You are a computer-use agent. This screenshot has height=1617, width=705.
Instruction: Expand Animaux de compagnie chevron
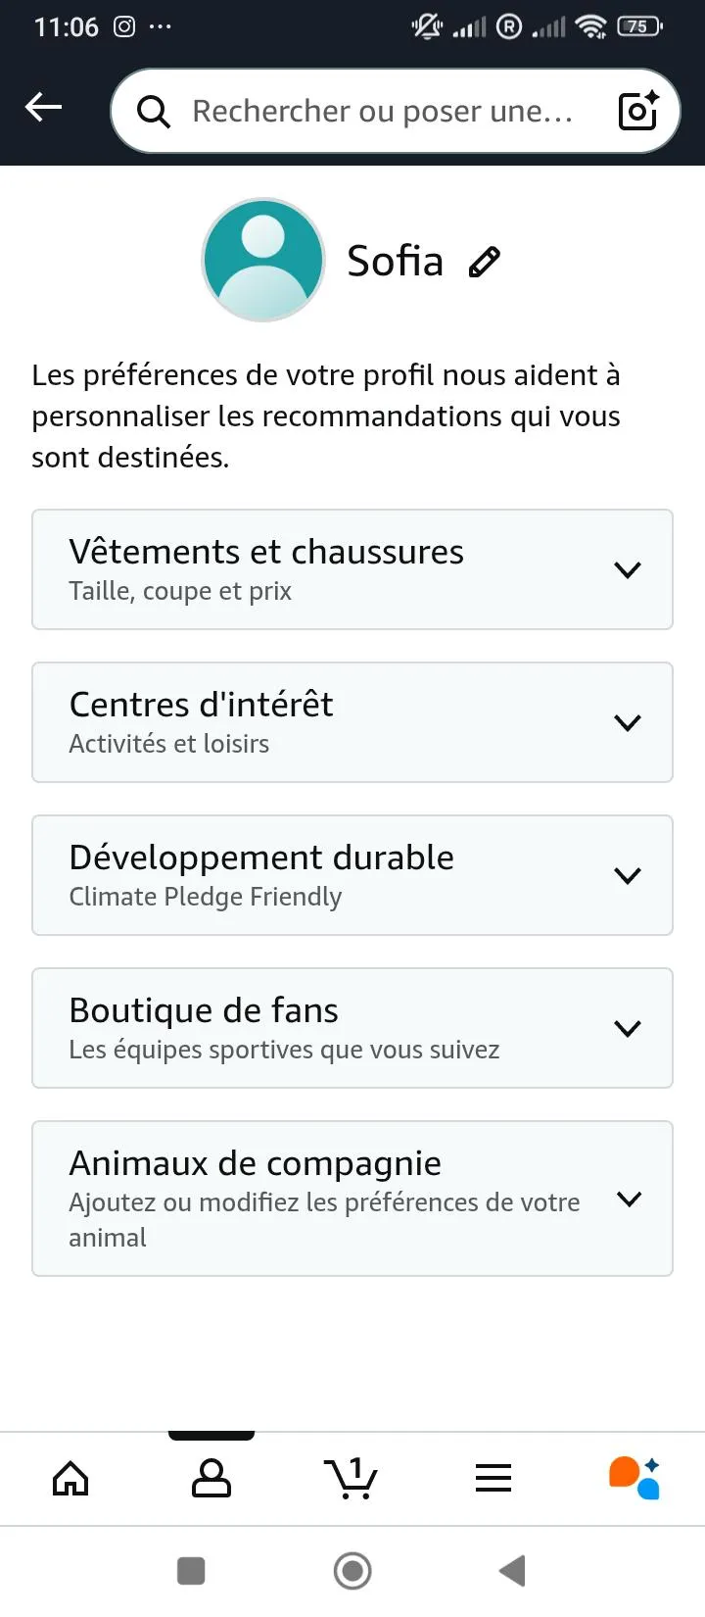click(630, 1199)
